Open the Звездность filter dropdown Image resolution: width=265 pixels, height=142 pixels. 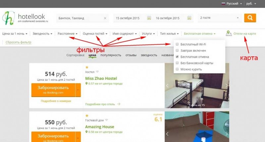click(42, 34)
